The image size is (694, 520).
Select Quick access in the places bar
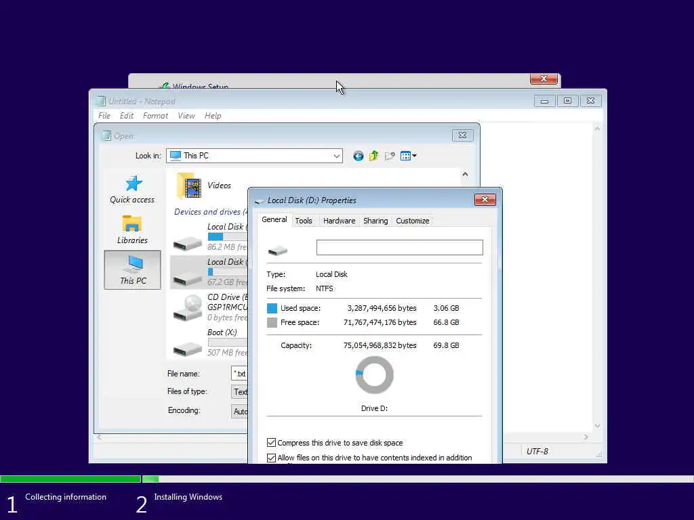pyautogui.click(x=132, y=190)
